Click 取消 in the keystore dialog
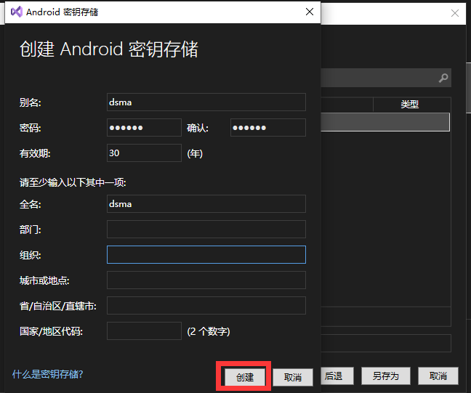Image resolution: width=471 pixels, height=393 pixels. click(293, 377)
